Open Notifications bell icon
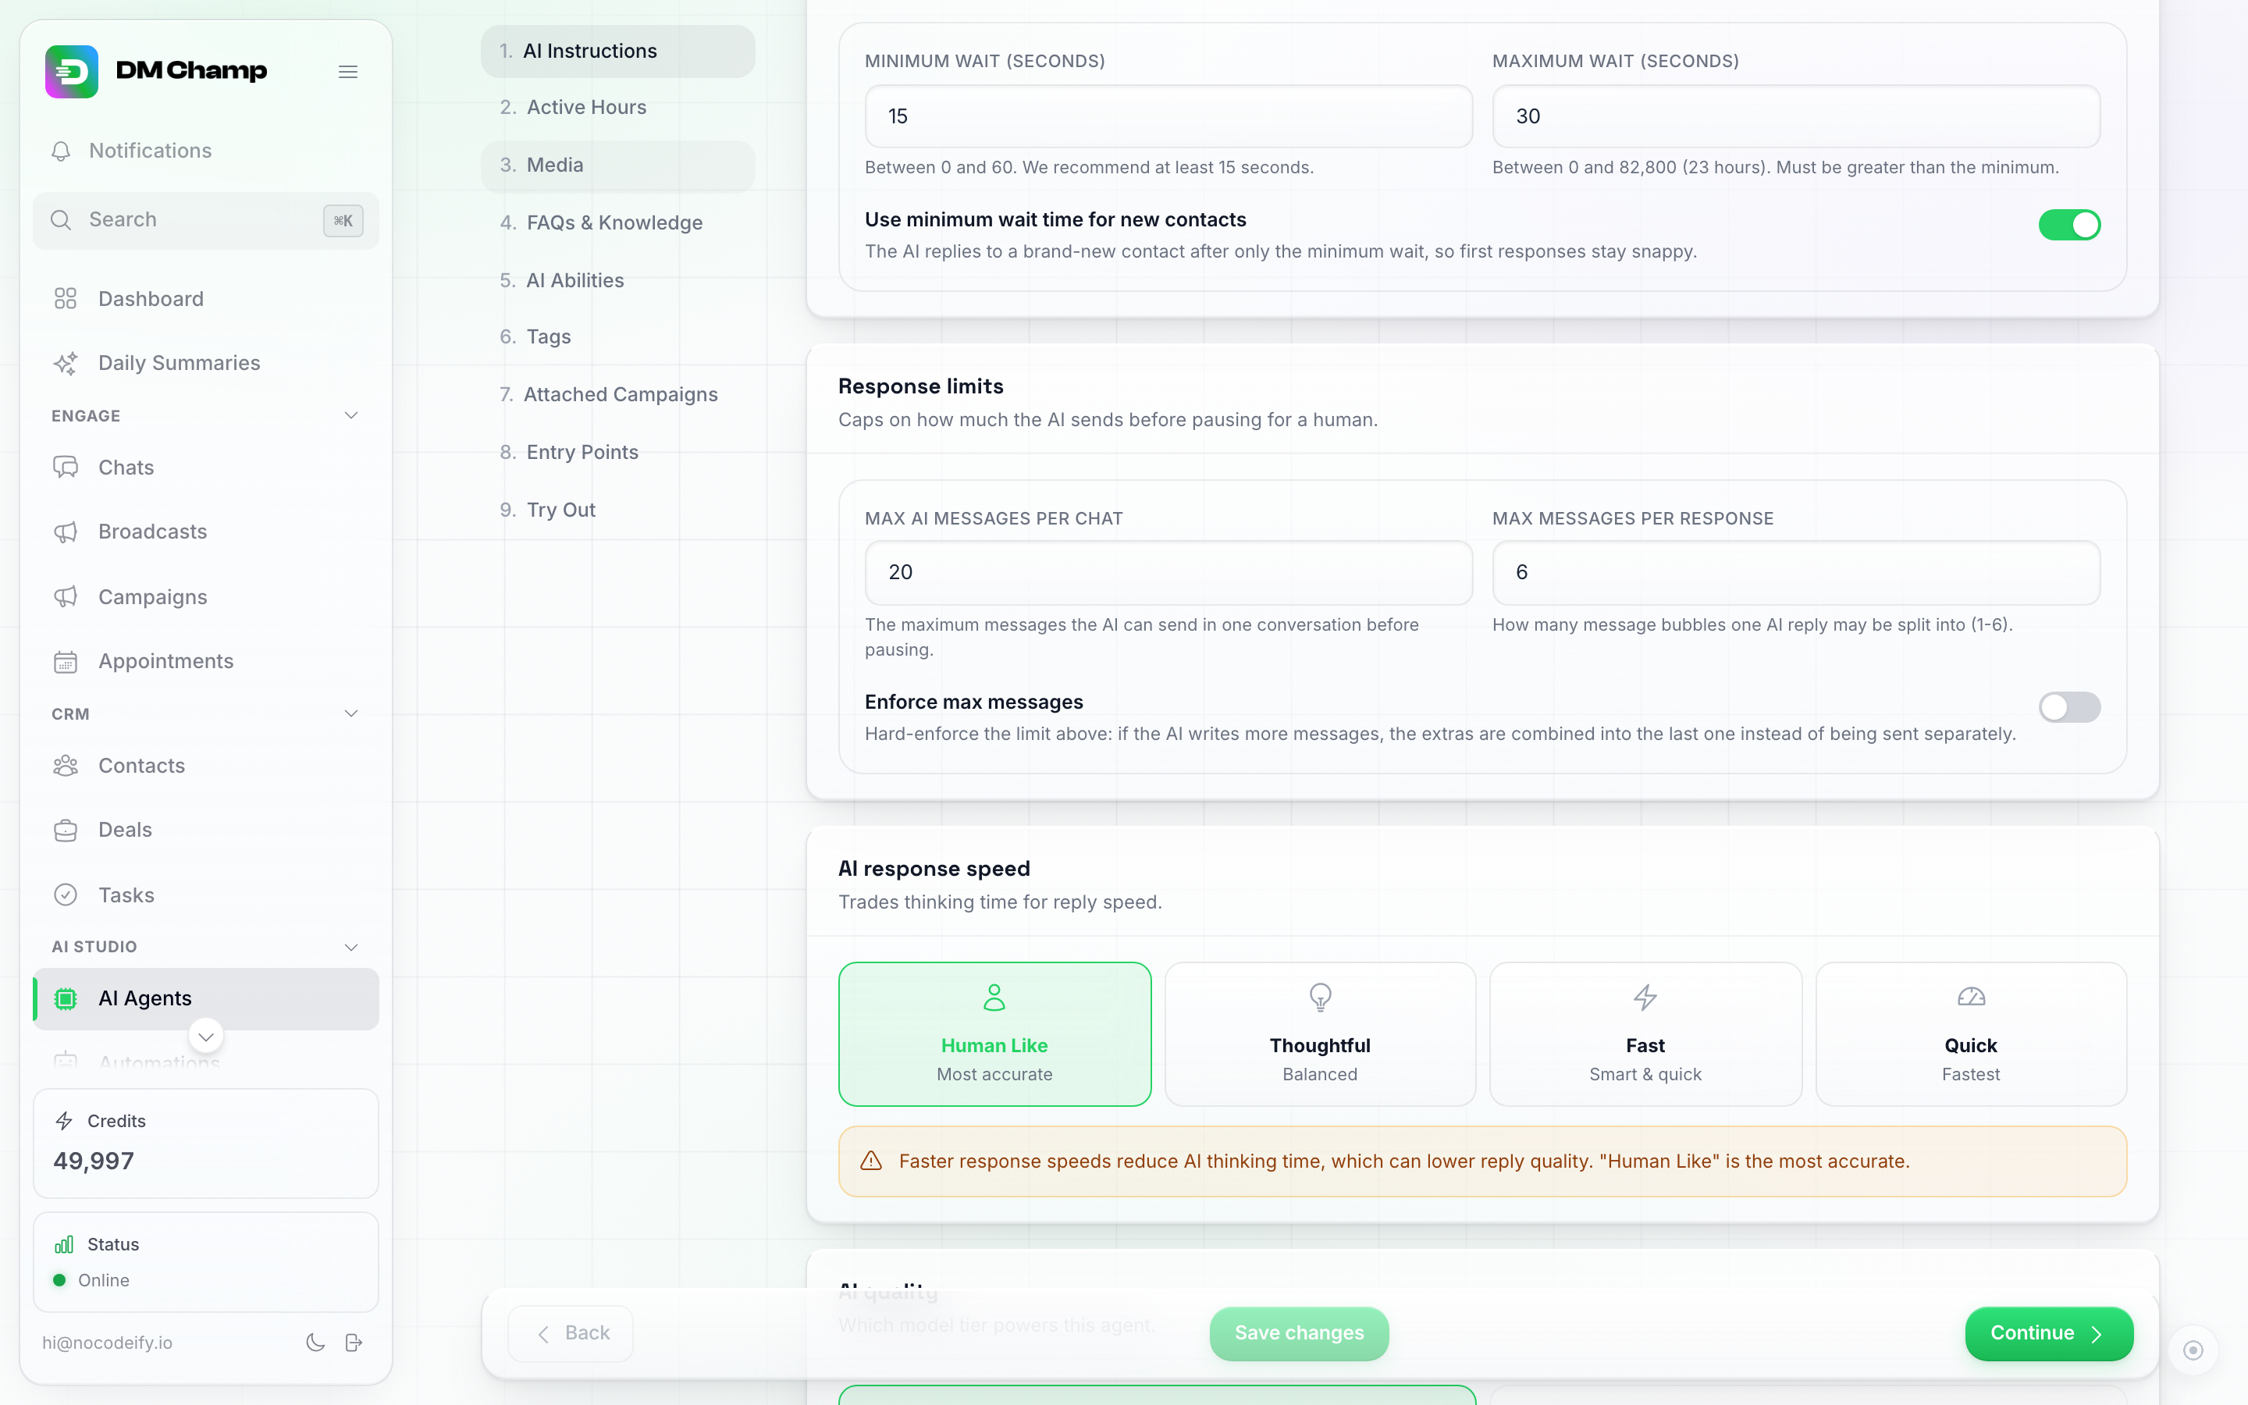2248x1405 pixels. click(62, 151)
